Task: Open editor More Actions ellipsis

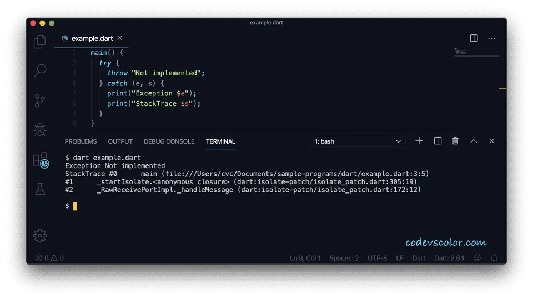Action: (x=491, y=38)
